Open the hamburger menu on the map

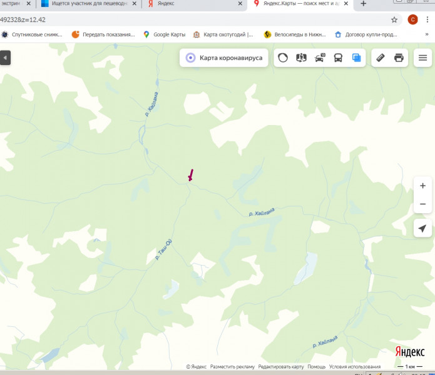(x=423, y=58)
